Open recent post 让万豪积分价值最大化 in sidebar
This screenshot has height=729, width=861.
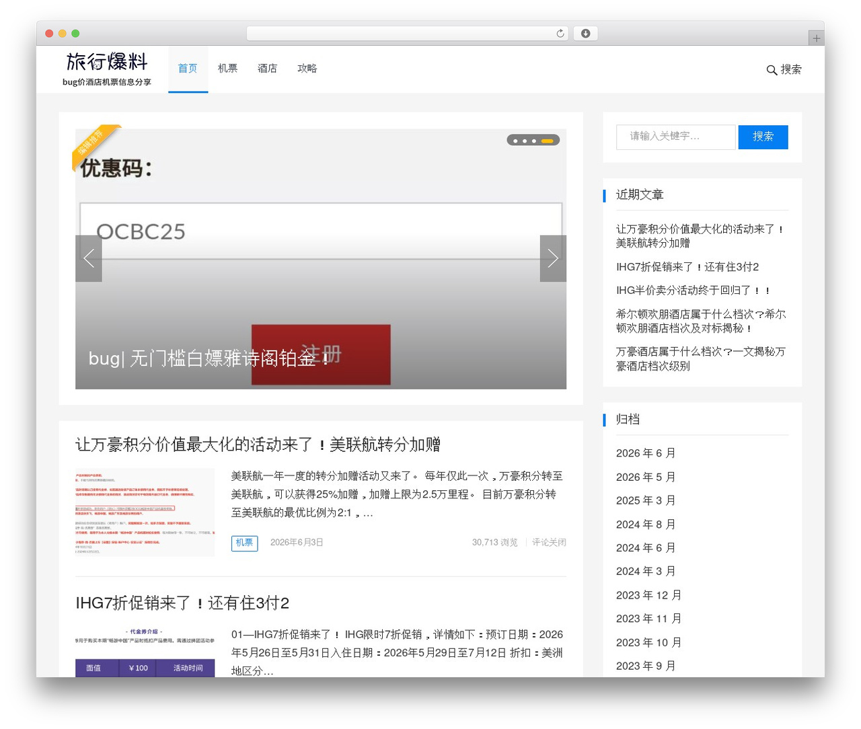click(x=700, y=236)
